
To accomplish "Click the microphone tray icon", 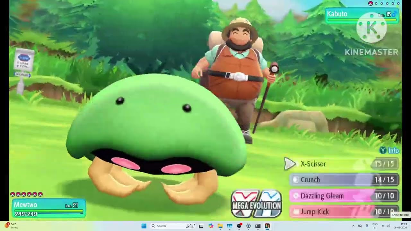I will pyautogui.click(x=367, y=226).
